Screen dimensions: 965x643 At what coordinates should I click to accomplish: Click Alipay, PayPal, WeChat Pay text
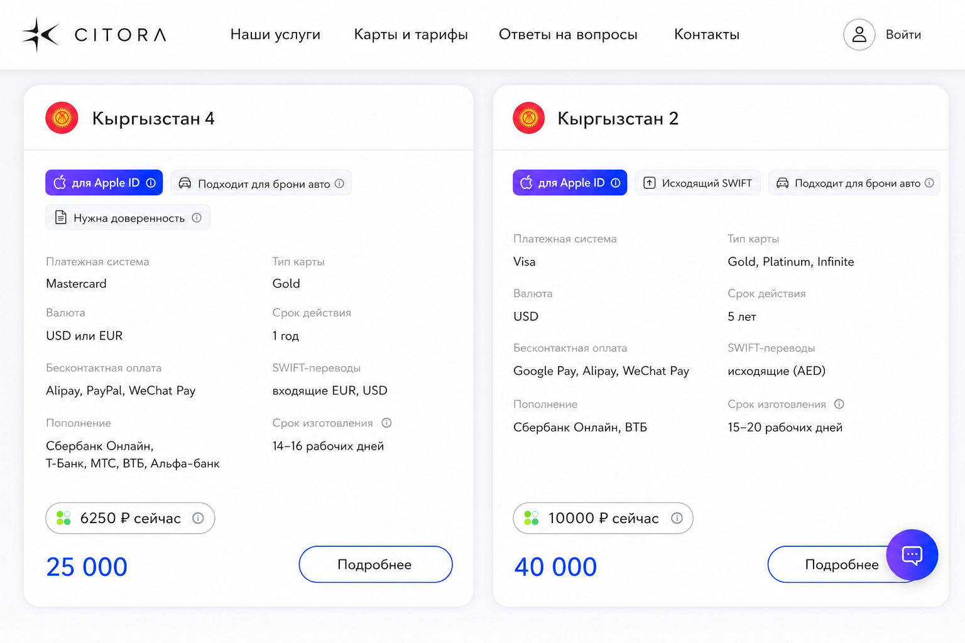point(121,391)
